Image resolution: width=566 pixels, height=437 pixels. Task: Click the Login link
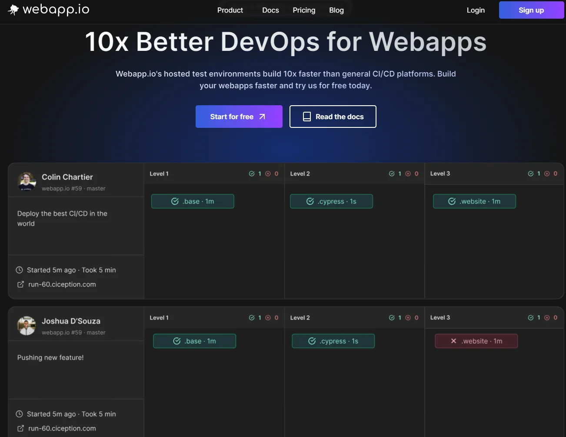click(x=476, y=10)
